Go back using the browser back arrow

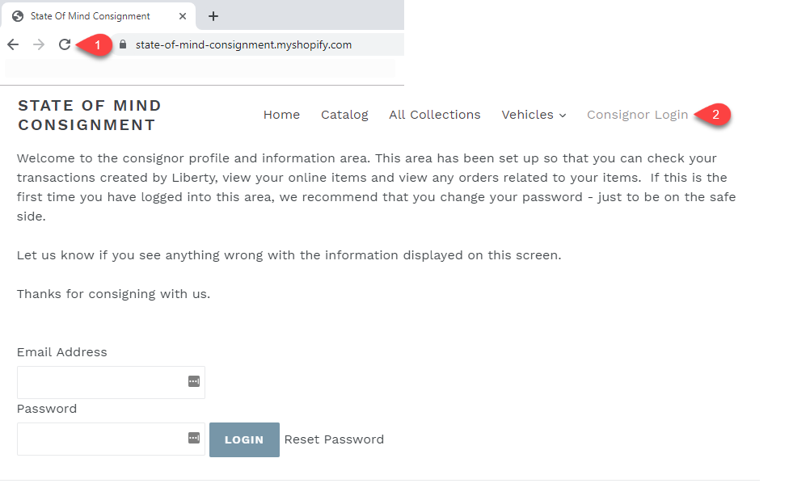pos(13,45)
